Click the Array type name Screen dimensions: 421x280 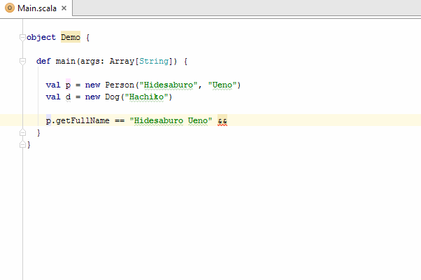pyautogui.click(x=122, y=62)
